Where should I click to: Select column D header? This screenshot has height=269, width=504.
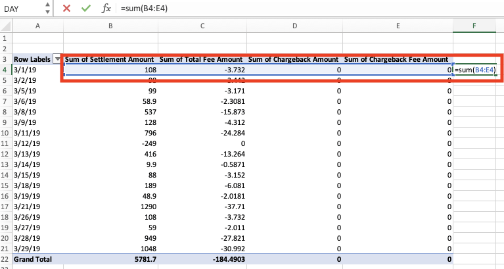(295, 26)
